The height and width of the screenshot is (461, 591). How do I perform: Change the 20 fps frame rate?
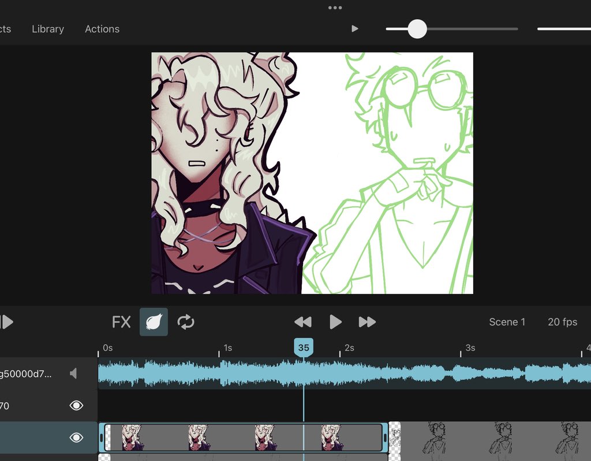tap(562, 322)
